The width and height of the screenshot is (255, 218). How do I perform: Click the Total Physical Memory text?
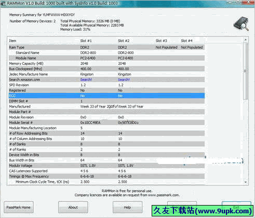[90, 21]
